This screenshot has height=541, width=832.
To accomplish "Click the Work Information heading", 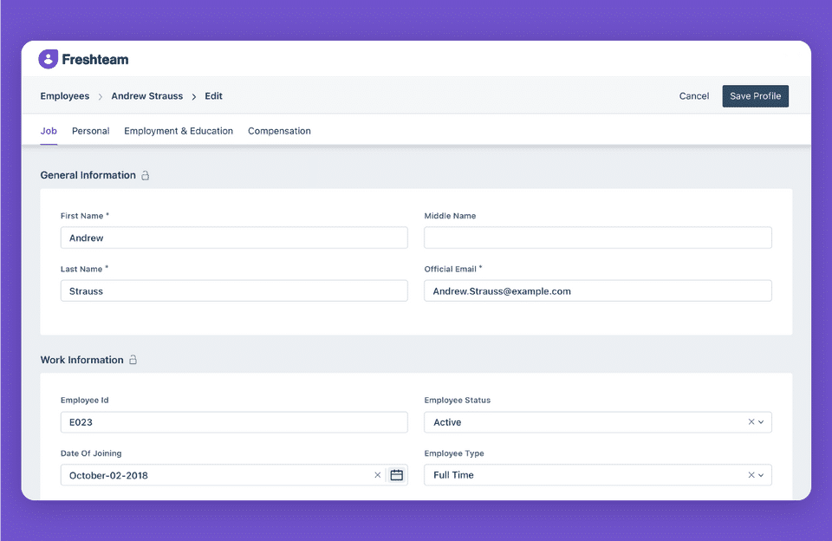I will (x=81, y=360).
